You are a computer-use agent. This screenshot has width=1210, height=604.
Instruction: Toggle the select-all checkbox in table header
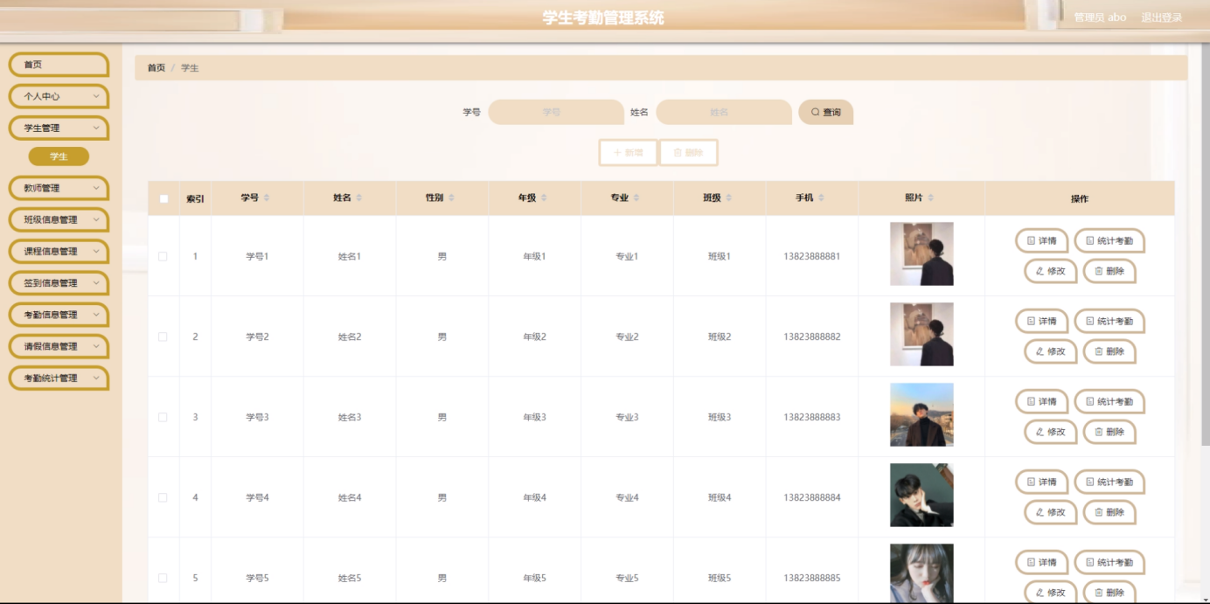[x=163, y=198]
